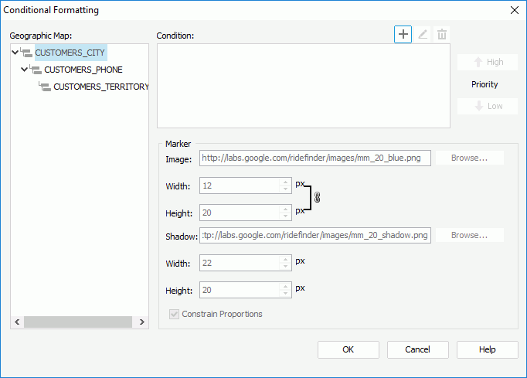527x378 pixels.
Task: Increase marker Height with up arrow
Action: 285,209
